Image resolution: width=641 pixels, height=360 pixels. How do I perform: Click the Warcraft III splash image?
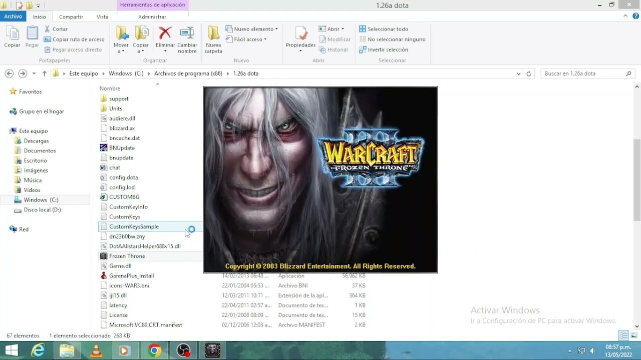pyautogui.click(x=320, y=180)
